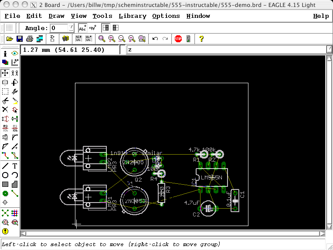Select the Wire line tool
The width and height of the screenshot is (333, 250).
[5, 166]
